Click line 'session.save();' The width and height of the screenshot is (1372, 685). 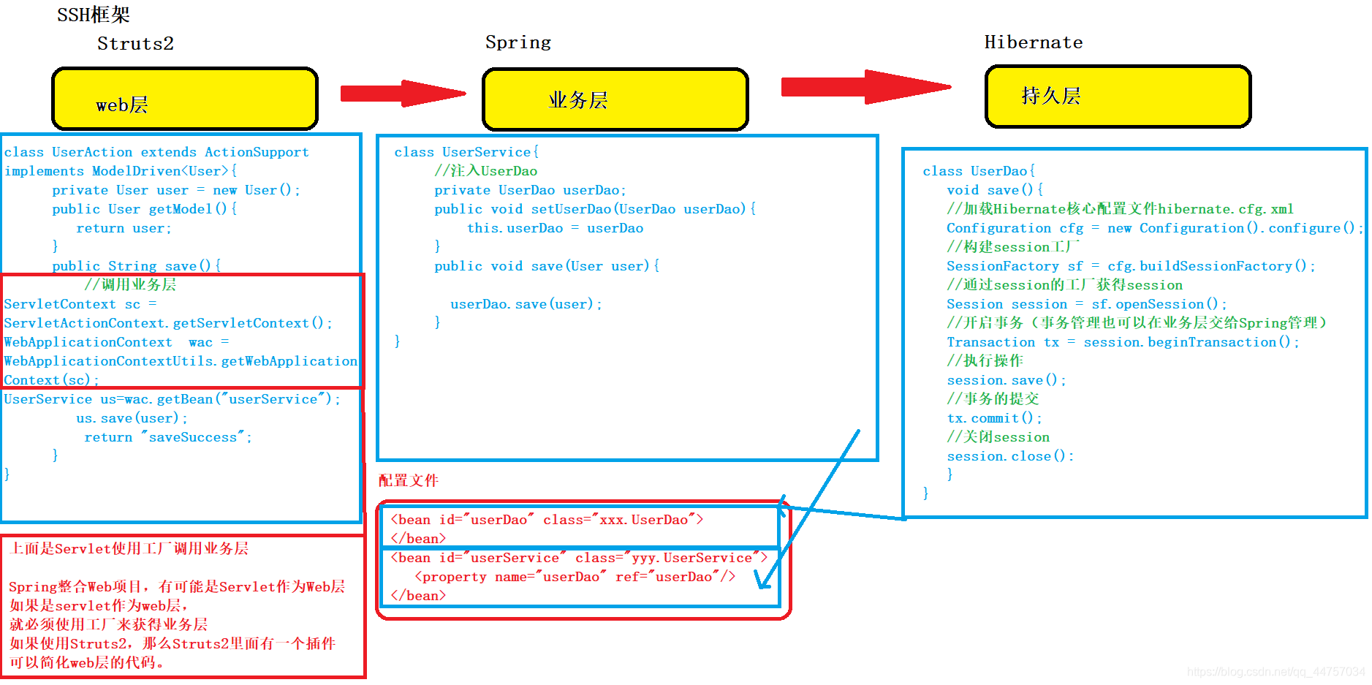(x=1007, y=380)
